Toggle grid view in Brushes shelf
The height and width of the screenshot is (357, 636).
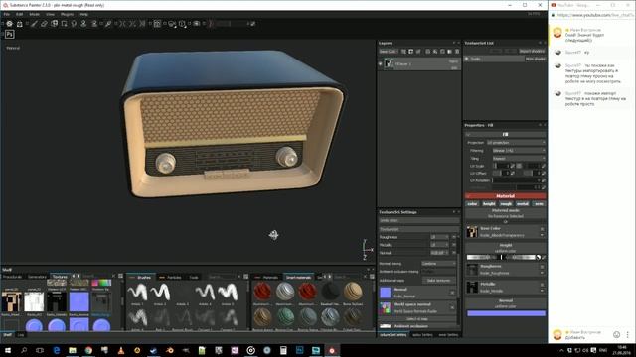point(245,277)
